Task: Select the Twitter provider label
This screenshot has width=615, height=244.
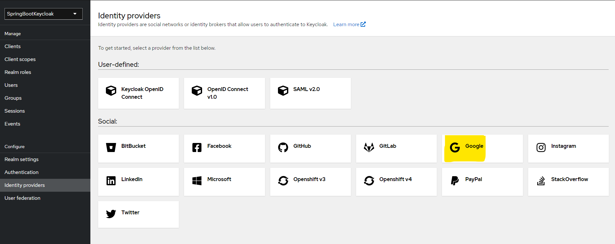Action: pos(130,212)
